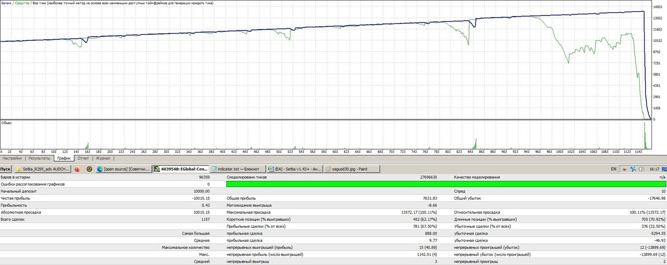667x265 pixels.
Task: Click the Матожидание выигрыша value -8.66
Action: tap(433, 205)
